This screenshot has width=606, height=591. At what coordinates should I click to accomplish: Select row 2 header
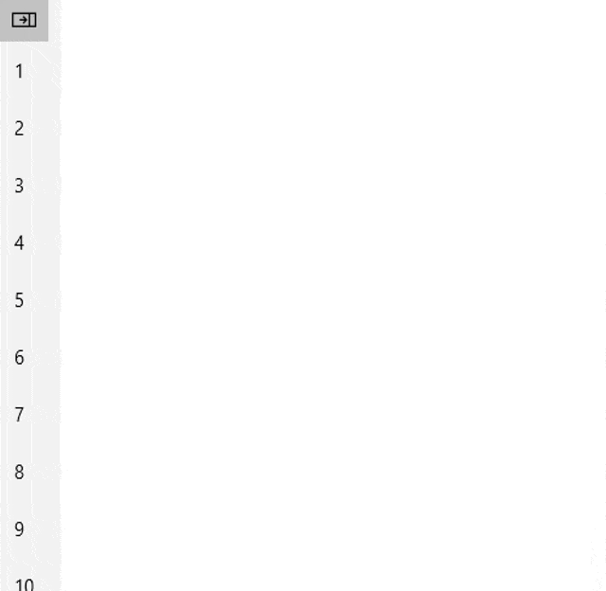tap(30, 128)
